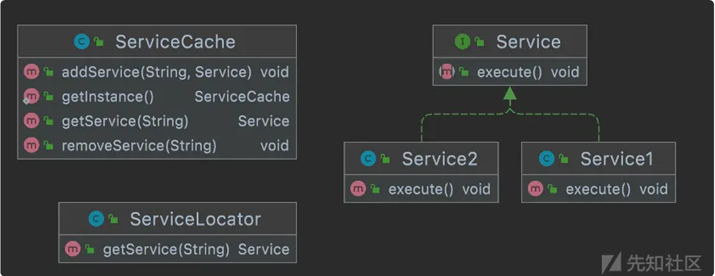The width and height of the screenshot is (715, 276).
Task: Click the Service1 class icon
Action: tap(546, 159)
